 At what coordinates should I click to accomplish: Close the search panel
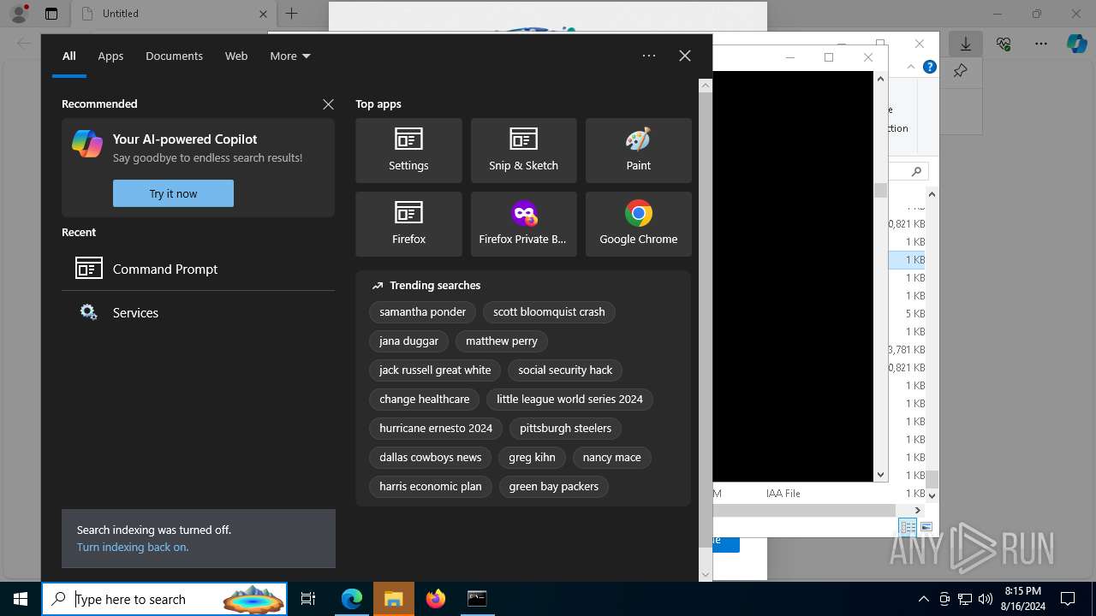coord(685,56)
